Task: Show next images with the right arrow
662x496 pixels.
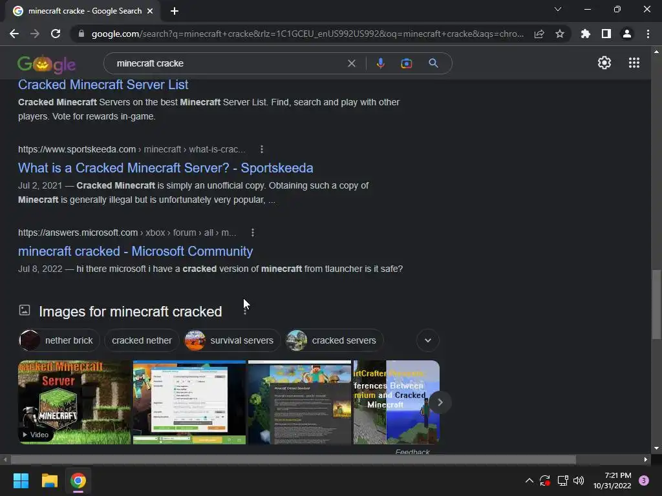Action: coord(440,402)
